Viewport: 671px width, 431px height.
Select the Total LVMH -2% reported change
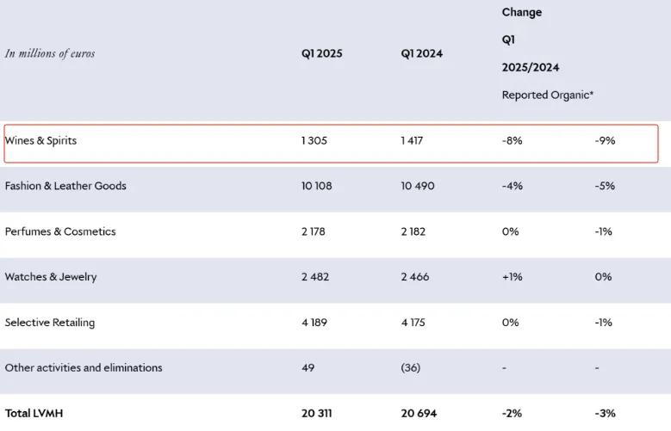point(512,413)
